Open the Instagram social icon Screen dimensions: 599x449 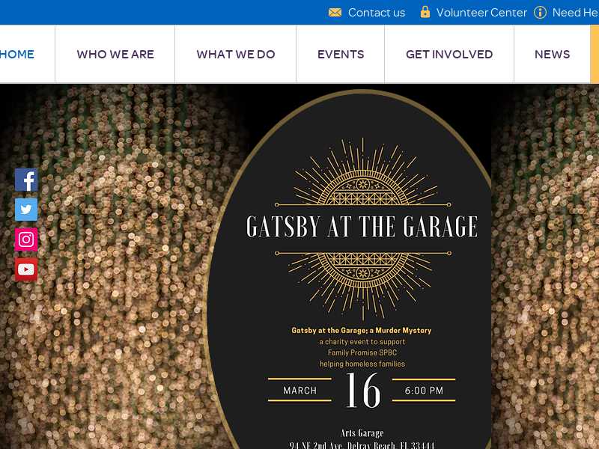[x=26, y=239]
